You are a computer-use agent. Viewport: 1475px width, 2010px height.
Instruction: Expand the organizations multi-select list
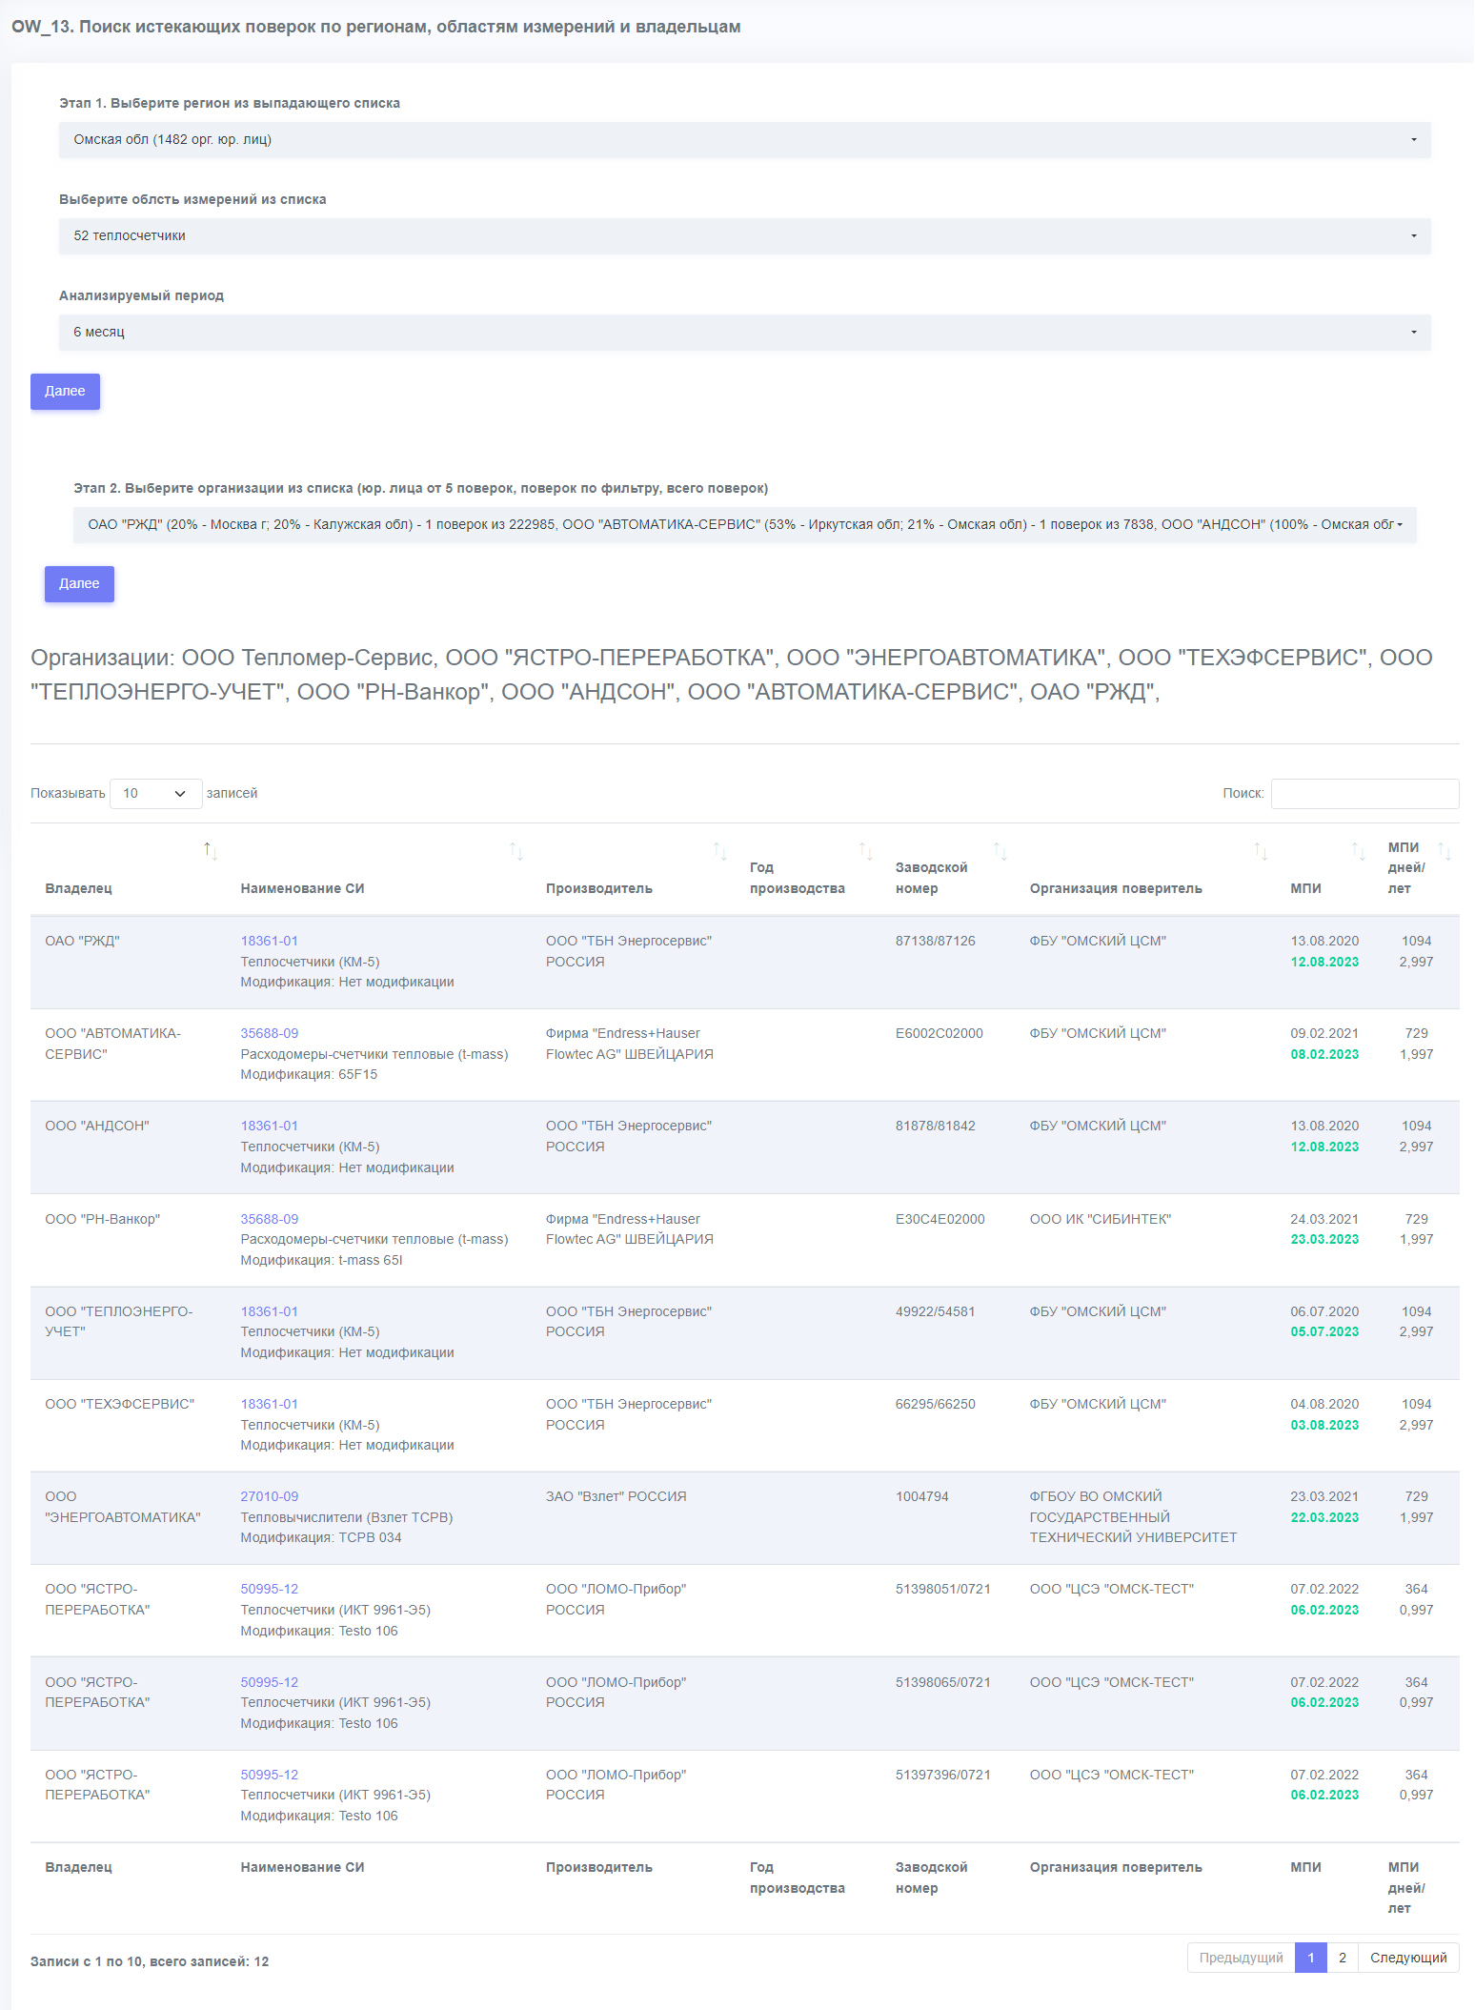(744, 525)
